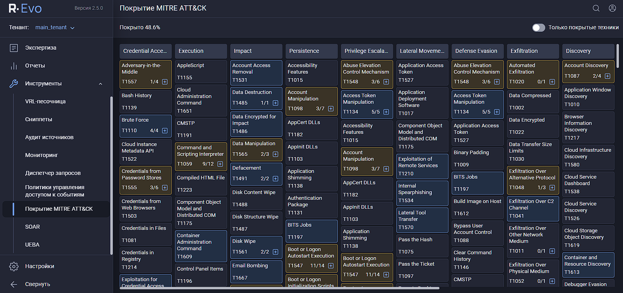The height and width of the screenshot is (293, 623).
Task: Click the search magnifier icon
Action: (x=596, y=8)
